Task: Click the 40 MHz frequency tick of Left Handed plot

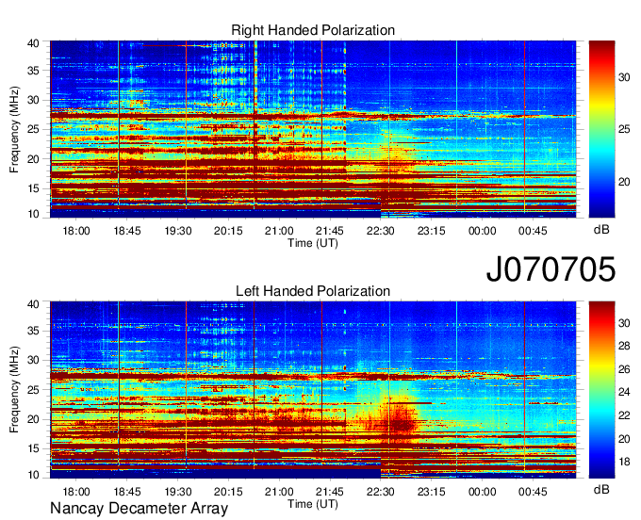Action: (33, 304)
